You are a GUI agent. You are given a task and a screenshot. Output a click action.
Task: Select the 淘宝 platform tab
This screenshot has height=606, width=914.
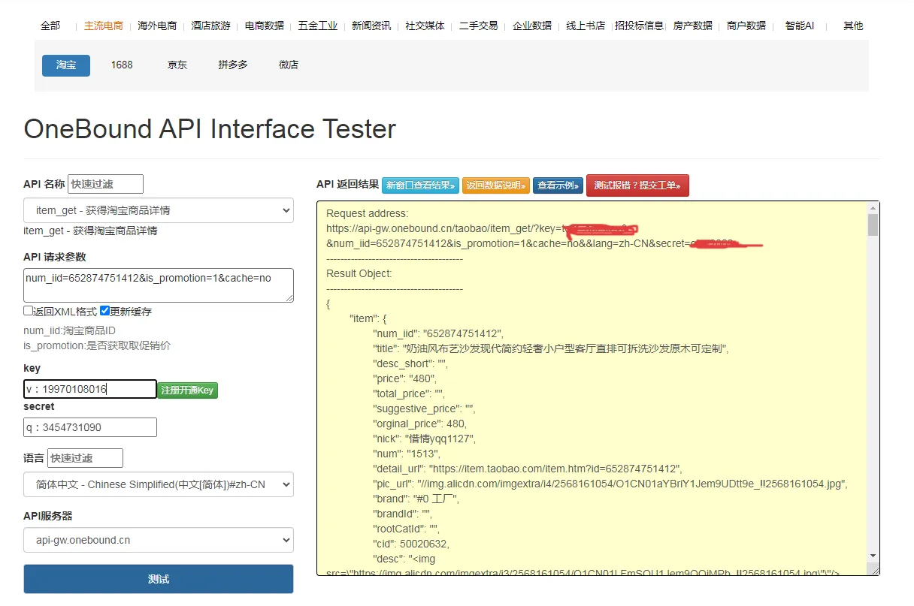[x=66, y=65]
